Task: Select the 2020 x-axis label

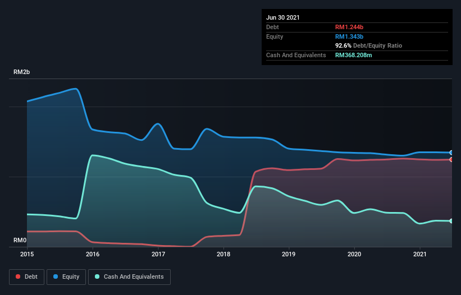Action: 354,254
